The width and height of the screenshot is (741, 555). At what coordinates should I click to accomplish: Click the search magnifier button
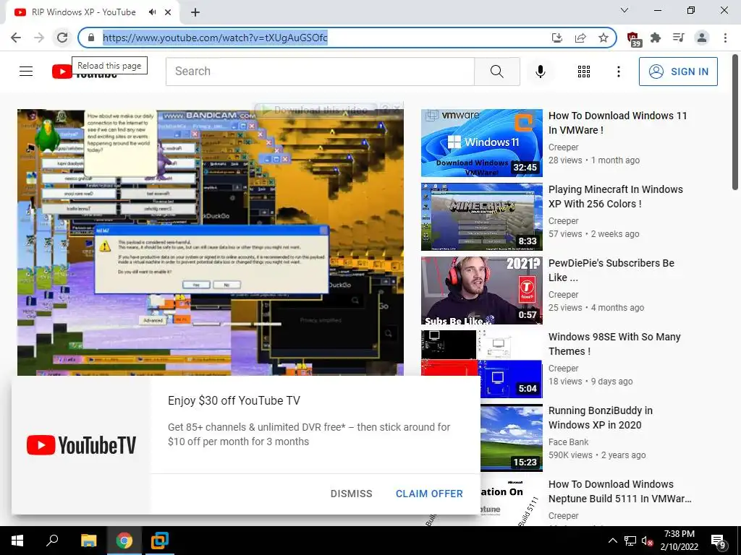point(496,72)
